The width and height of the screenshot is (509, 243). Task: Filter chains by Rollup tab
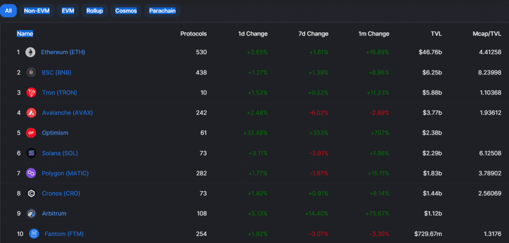95,11
